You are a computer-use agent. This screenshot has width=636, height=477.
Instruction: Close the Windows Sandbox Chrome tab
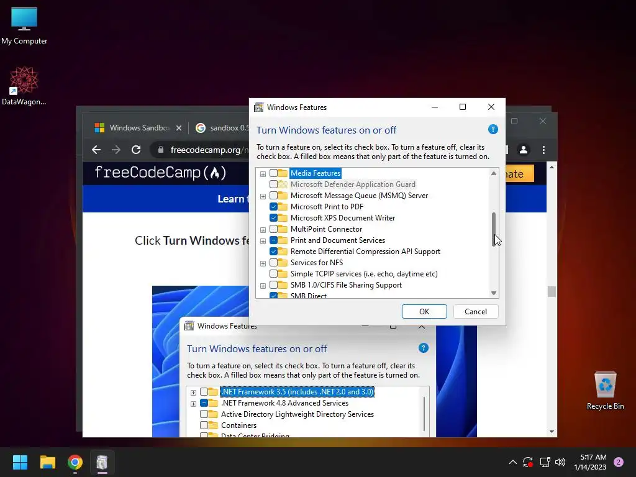tap(179, 128)
